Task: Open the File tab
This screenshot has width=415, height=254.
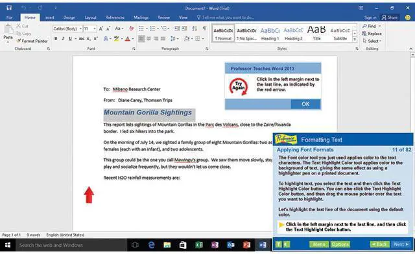Action: coord(9,17)
